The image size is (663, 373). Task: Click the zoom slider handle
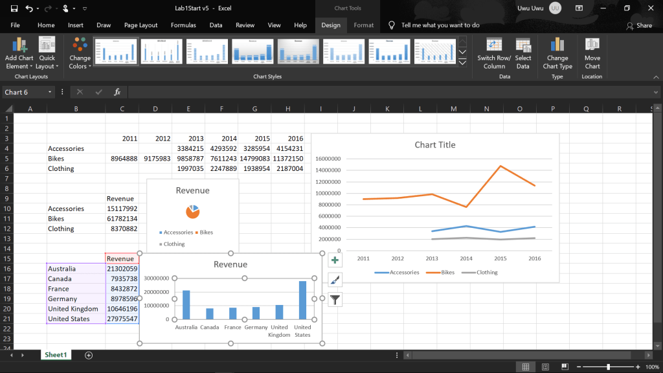tap(608, 367)
